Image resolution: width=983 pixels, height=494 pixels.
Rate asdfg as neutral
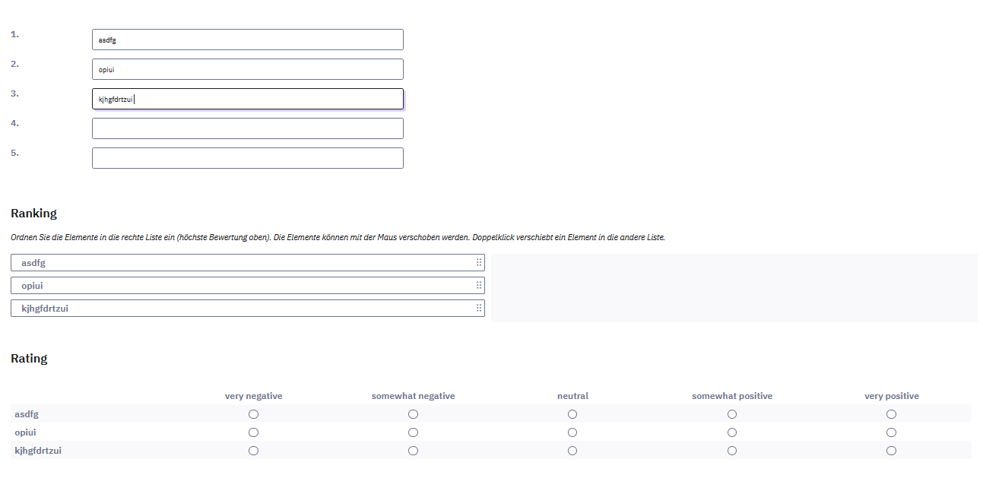[572, 414]
